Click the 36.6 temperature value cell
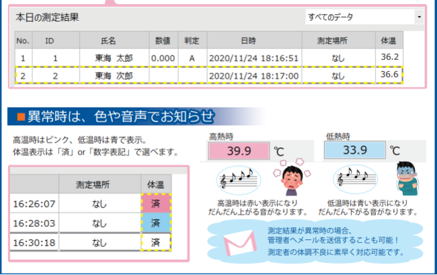 pyautogui.click(x=389, y=75)
